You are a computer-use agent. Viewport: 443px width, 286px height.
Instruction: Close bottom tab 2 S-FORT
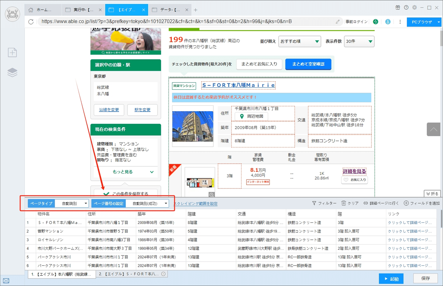tap(163, 274)
